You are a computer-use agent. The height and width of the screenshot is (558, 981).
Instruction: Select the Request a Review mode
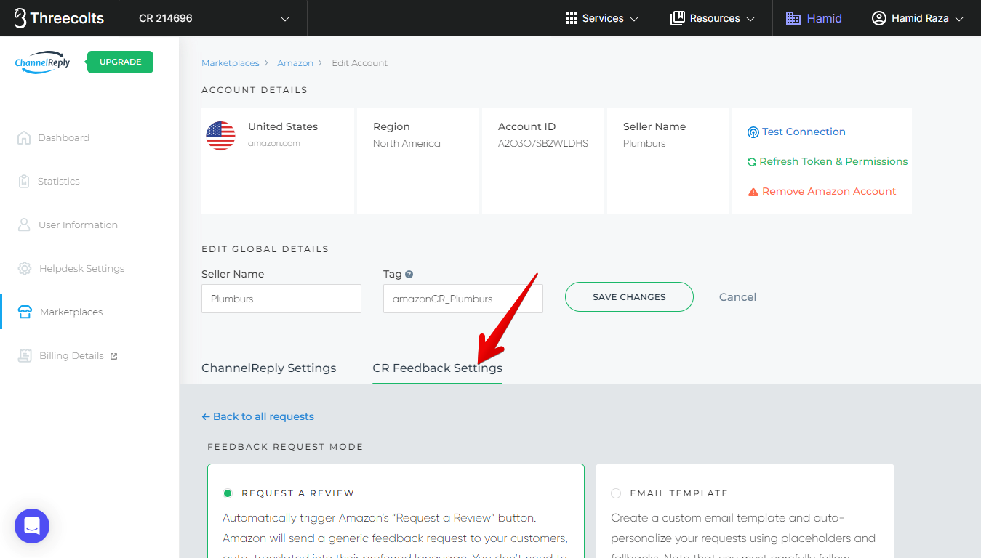point(228,493)
